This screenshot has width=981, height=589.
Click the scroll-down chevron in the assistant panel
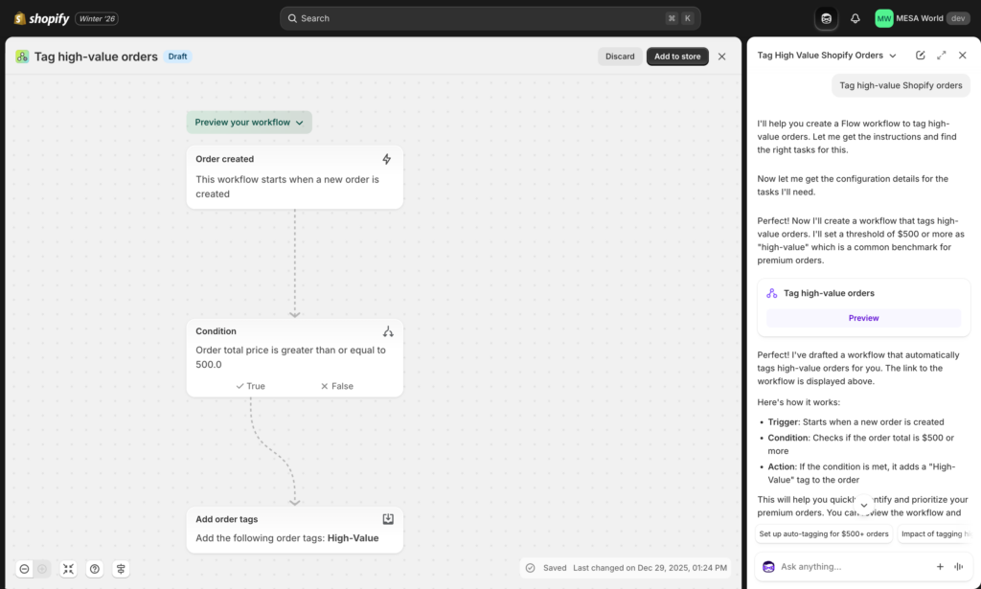click(863, 504)
